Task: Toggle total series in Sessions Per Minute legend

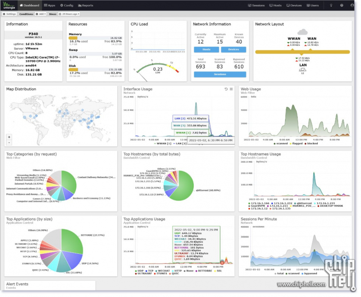Action: point(279,274)
